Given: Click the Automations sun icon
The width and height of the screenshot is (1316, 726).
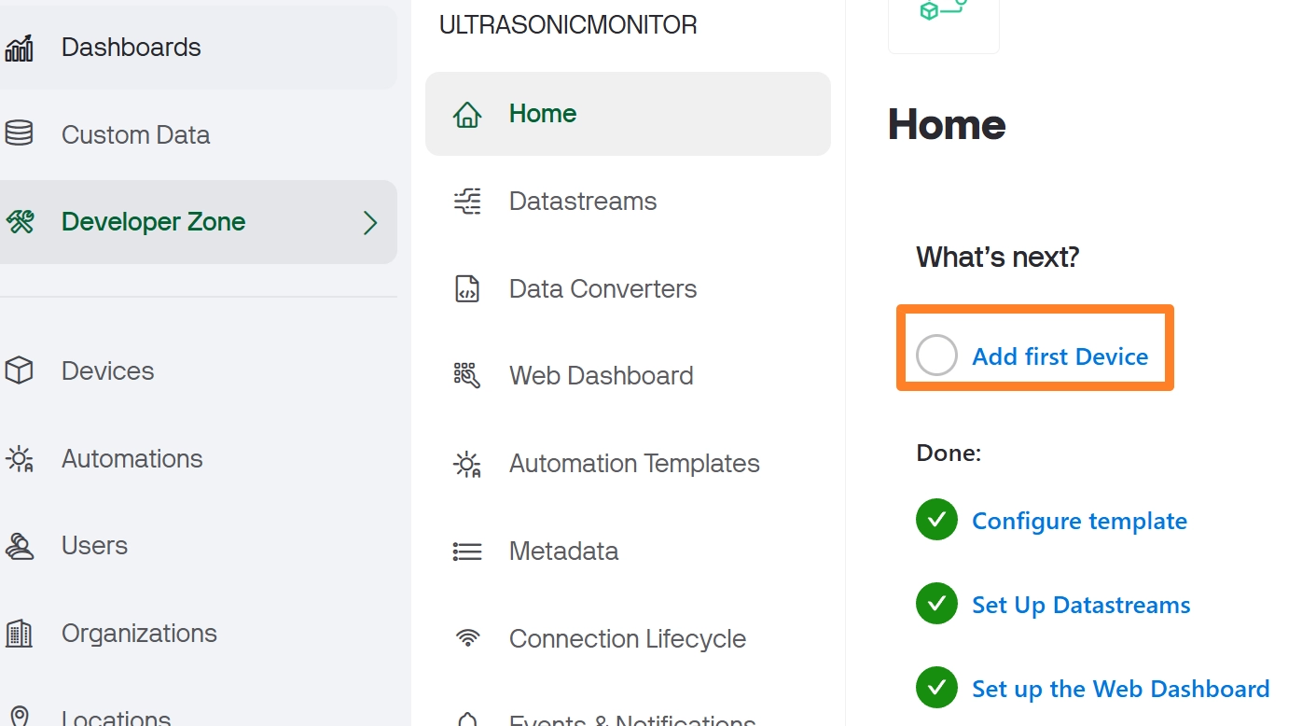Looking at the screenshot, I should click(x=20, y=459).
